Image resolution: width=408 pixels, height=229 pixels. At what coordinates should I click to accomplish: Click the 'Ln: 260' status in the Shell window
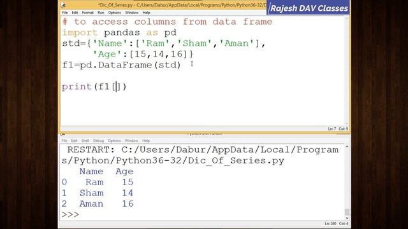click(x=330, y=223)
